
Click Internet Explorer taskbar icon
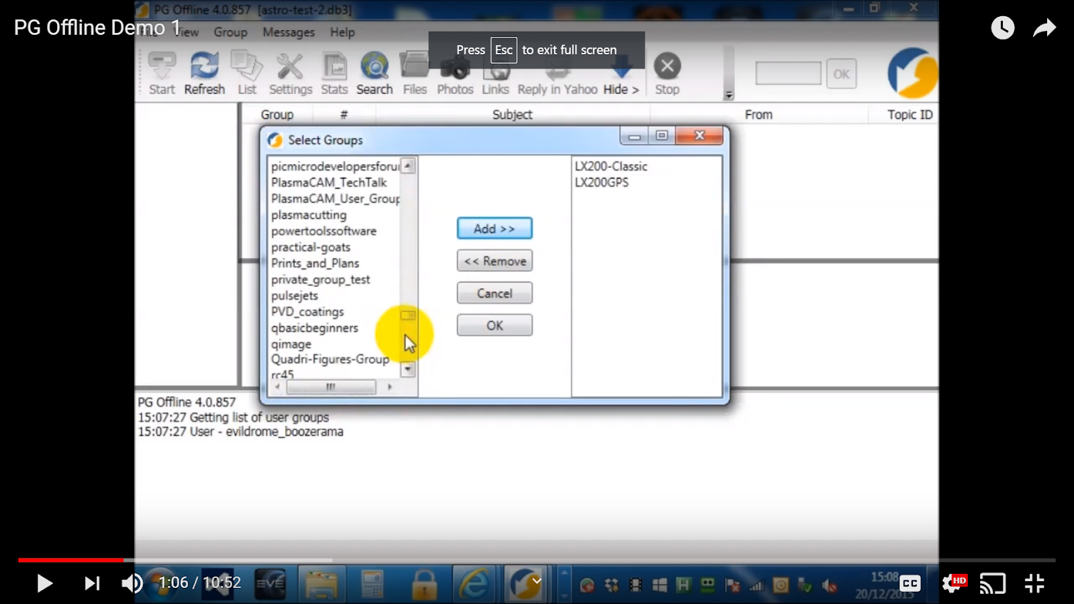pyautogui.click(x=474, y=584)
